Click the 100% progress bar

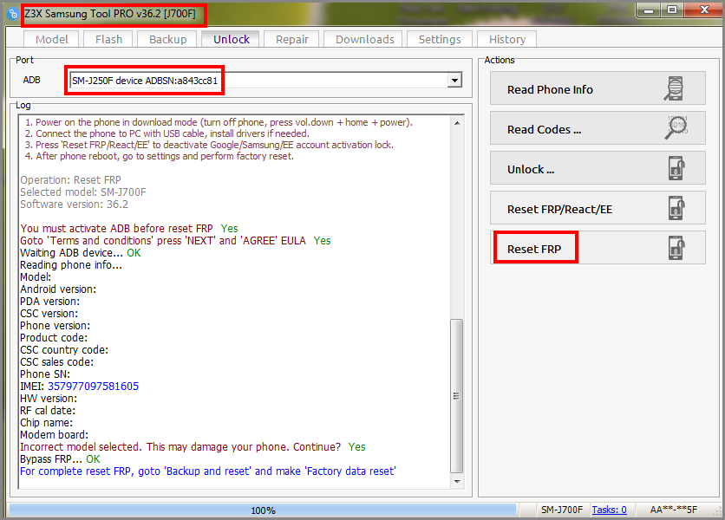click(x=263, y=510)
